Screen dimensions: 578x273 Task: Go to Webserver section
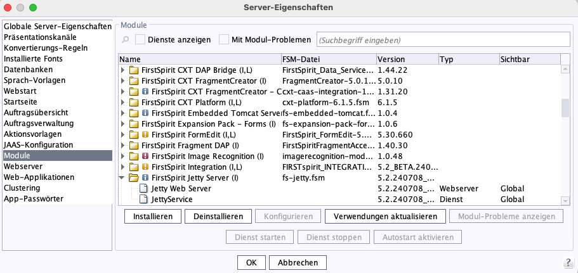tap(57, 167)
